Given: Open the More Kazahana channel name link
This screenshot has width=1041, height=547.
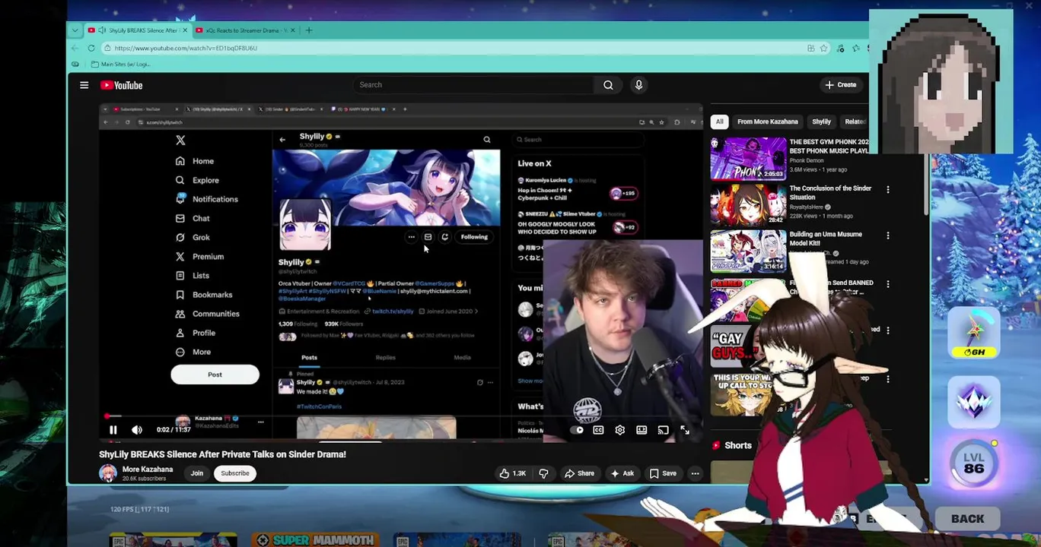Looking at the screenshot, I should pos(148,470).
